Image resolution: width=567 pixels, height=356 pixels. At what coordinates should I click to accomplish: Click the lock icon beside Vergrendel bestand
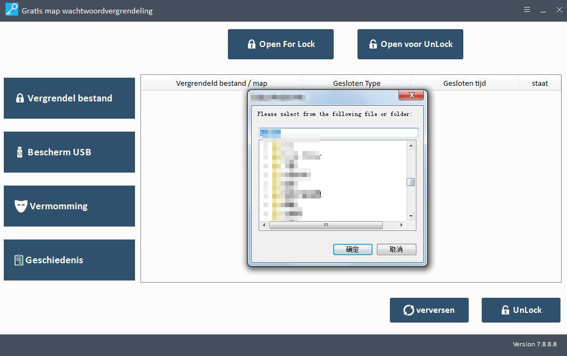tap(20, 98)
